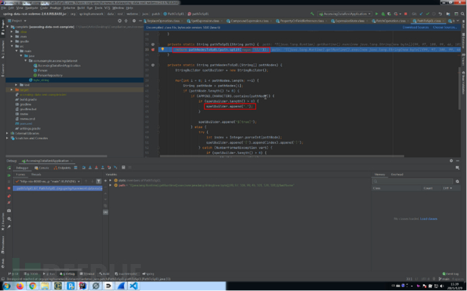The height and width of the screenshot is (291, 467).
Task: Toggle the breakpoint on line 33
Action: pos(153,50)
